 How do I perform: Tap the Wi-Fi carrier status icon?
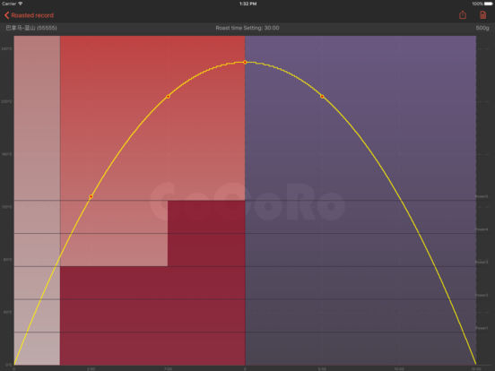(21, 4)
